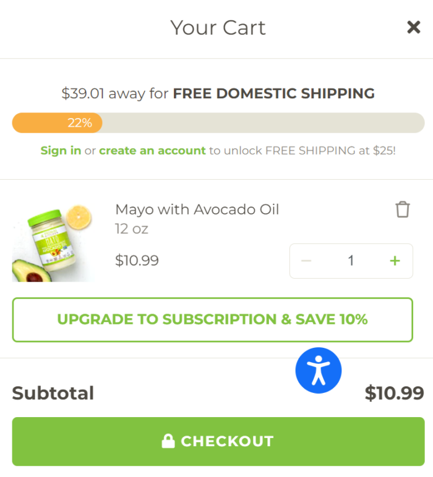Click the Sign in link
Viewport: 433px width, 477px height.
[x=61, y=151]
